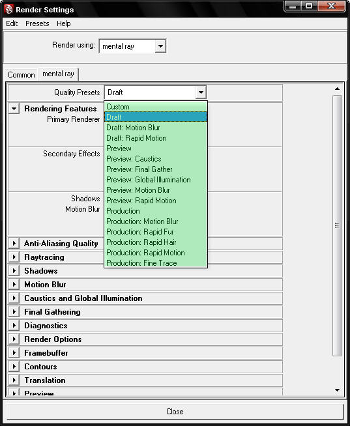Expand the Final Gathering section
The height and width of the screenshot is (426, 350).
(14, 312)
